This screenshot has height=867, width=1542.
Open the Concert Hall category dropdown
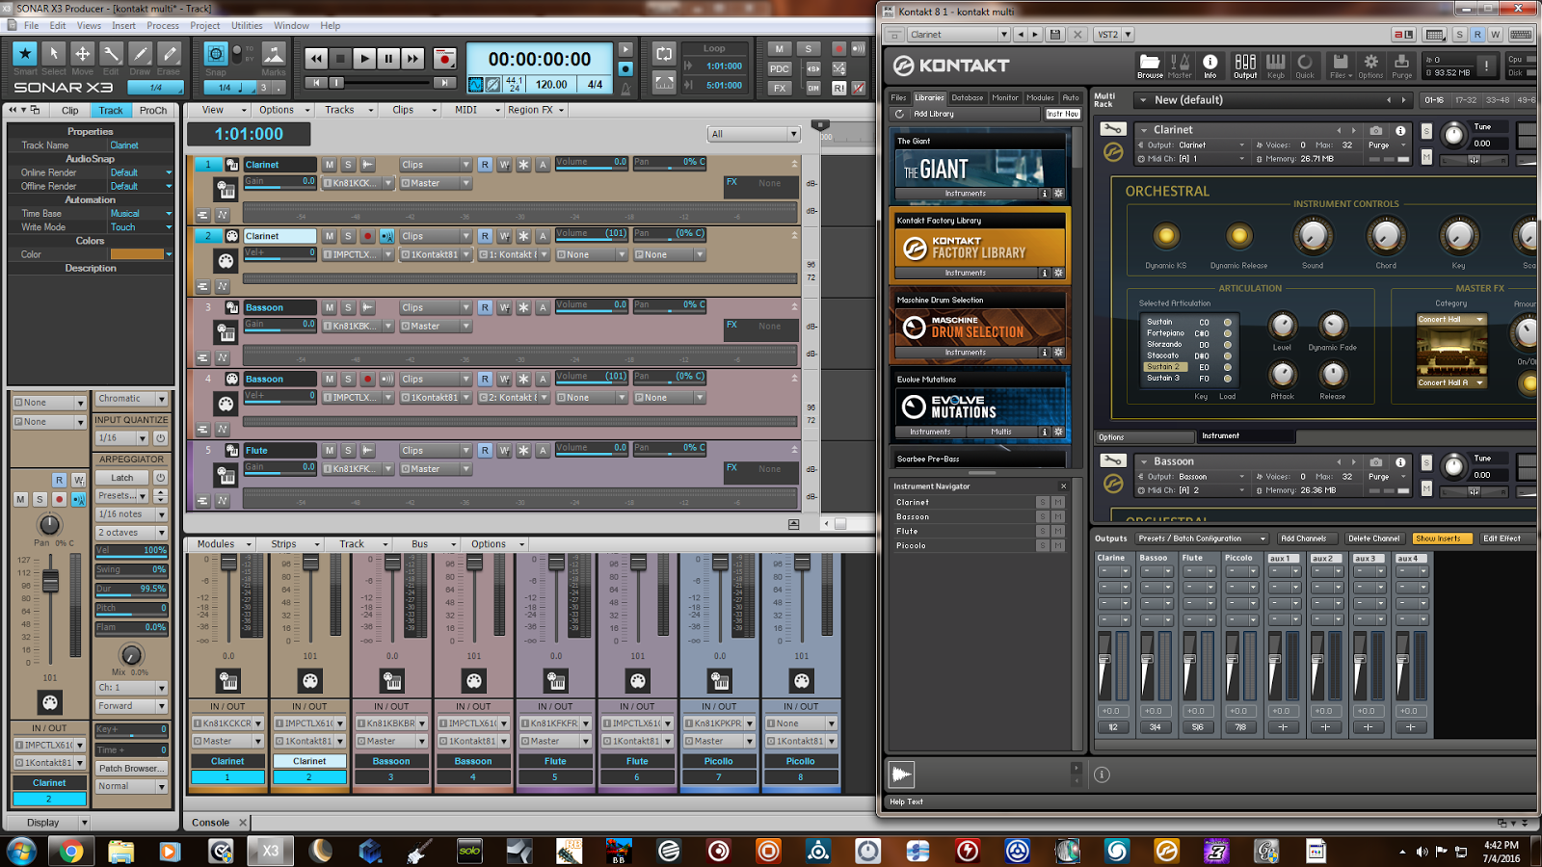click(1451, 320)
